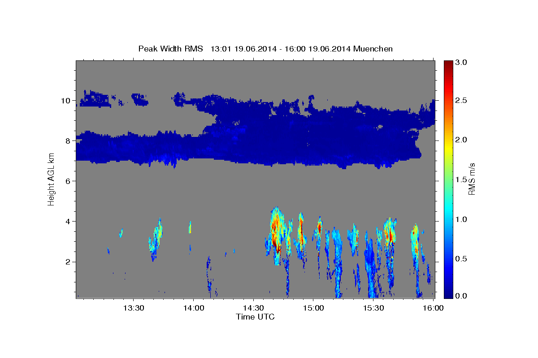Image resolution: width=538 pixels, height=358 pixels.
Task: Click the "Height AGL km" axis label
Action: pos(52,179)
